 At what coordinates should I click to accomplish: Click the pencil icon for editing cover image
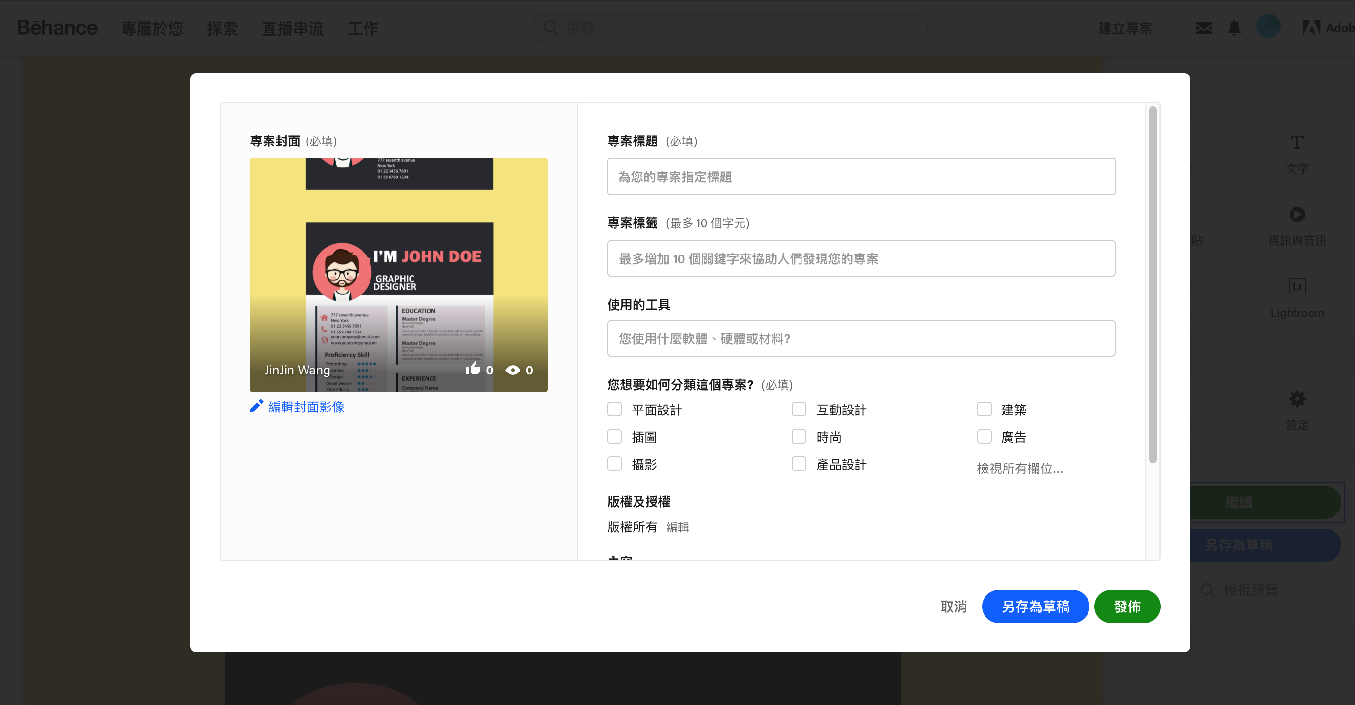pyautogui.click(x=256, y=407)
